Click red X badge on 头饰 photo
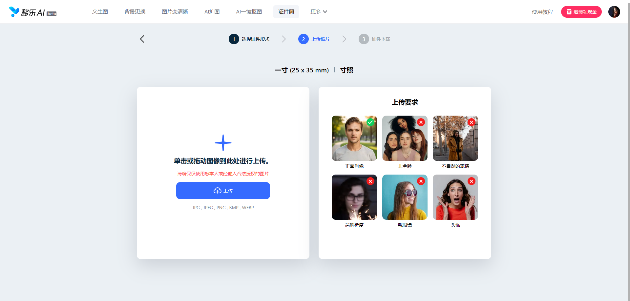630x301 pixels. pyautogui.click(x=472, y=181)
